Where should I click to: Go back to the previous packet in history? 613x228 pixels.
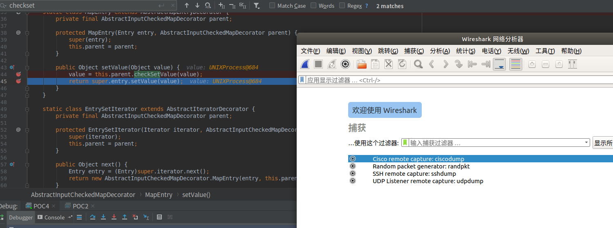[432, 64]
